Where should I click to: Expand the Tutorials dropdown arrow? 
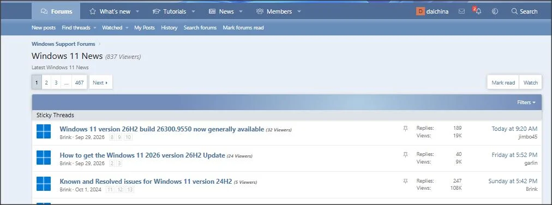point(193,11)
